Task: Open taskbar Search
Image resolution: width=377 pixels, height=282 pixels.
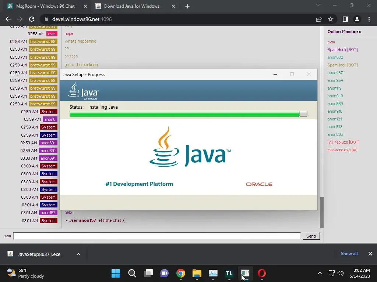Action: point(132,273)
